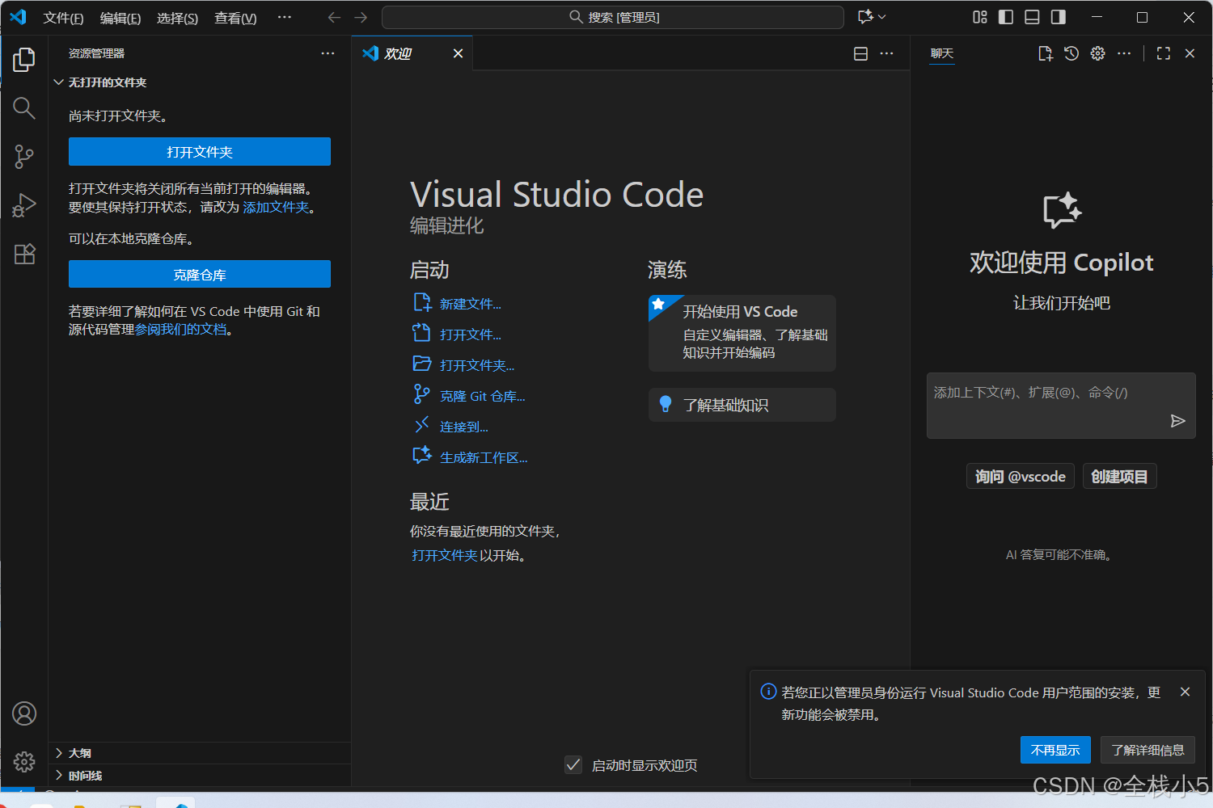The width and height of the screenshot is (1213, 808).
Task: Open the 选择(S) menu
Action: pos(177,18)
